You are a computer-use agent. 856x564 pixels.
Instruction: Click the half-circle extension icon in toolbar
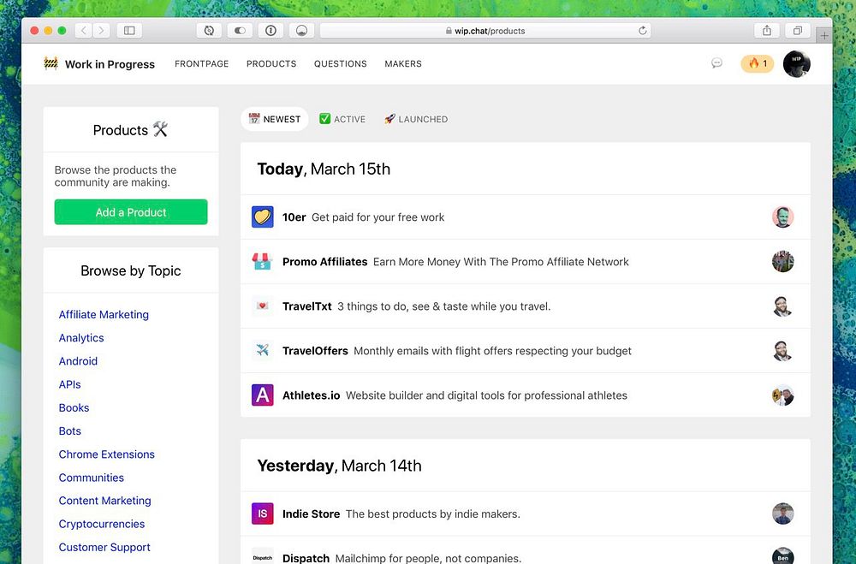[x=301, y=31]
